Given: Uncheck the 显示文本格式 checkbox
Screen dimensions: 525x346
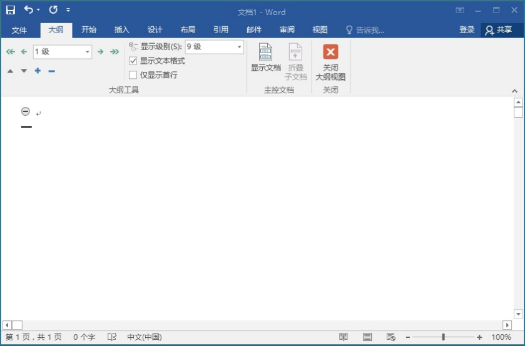Looking at the screenshot, I should (x=133, y=61).
